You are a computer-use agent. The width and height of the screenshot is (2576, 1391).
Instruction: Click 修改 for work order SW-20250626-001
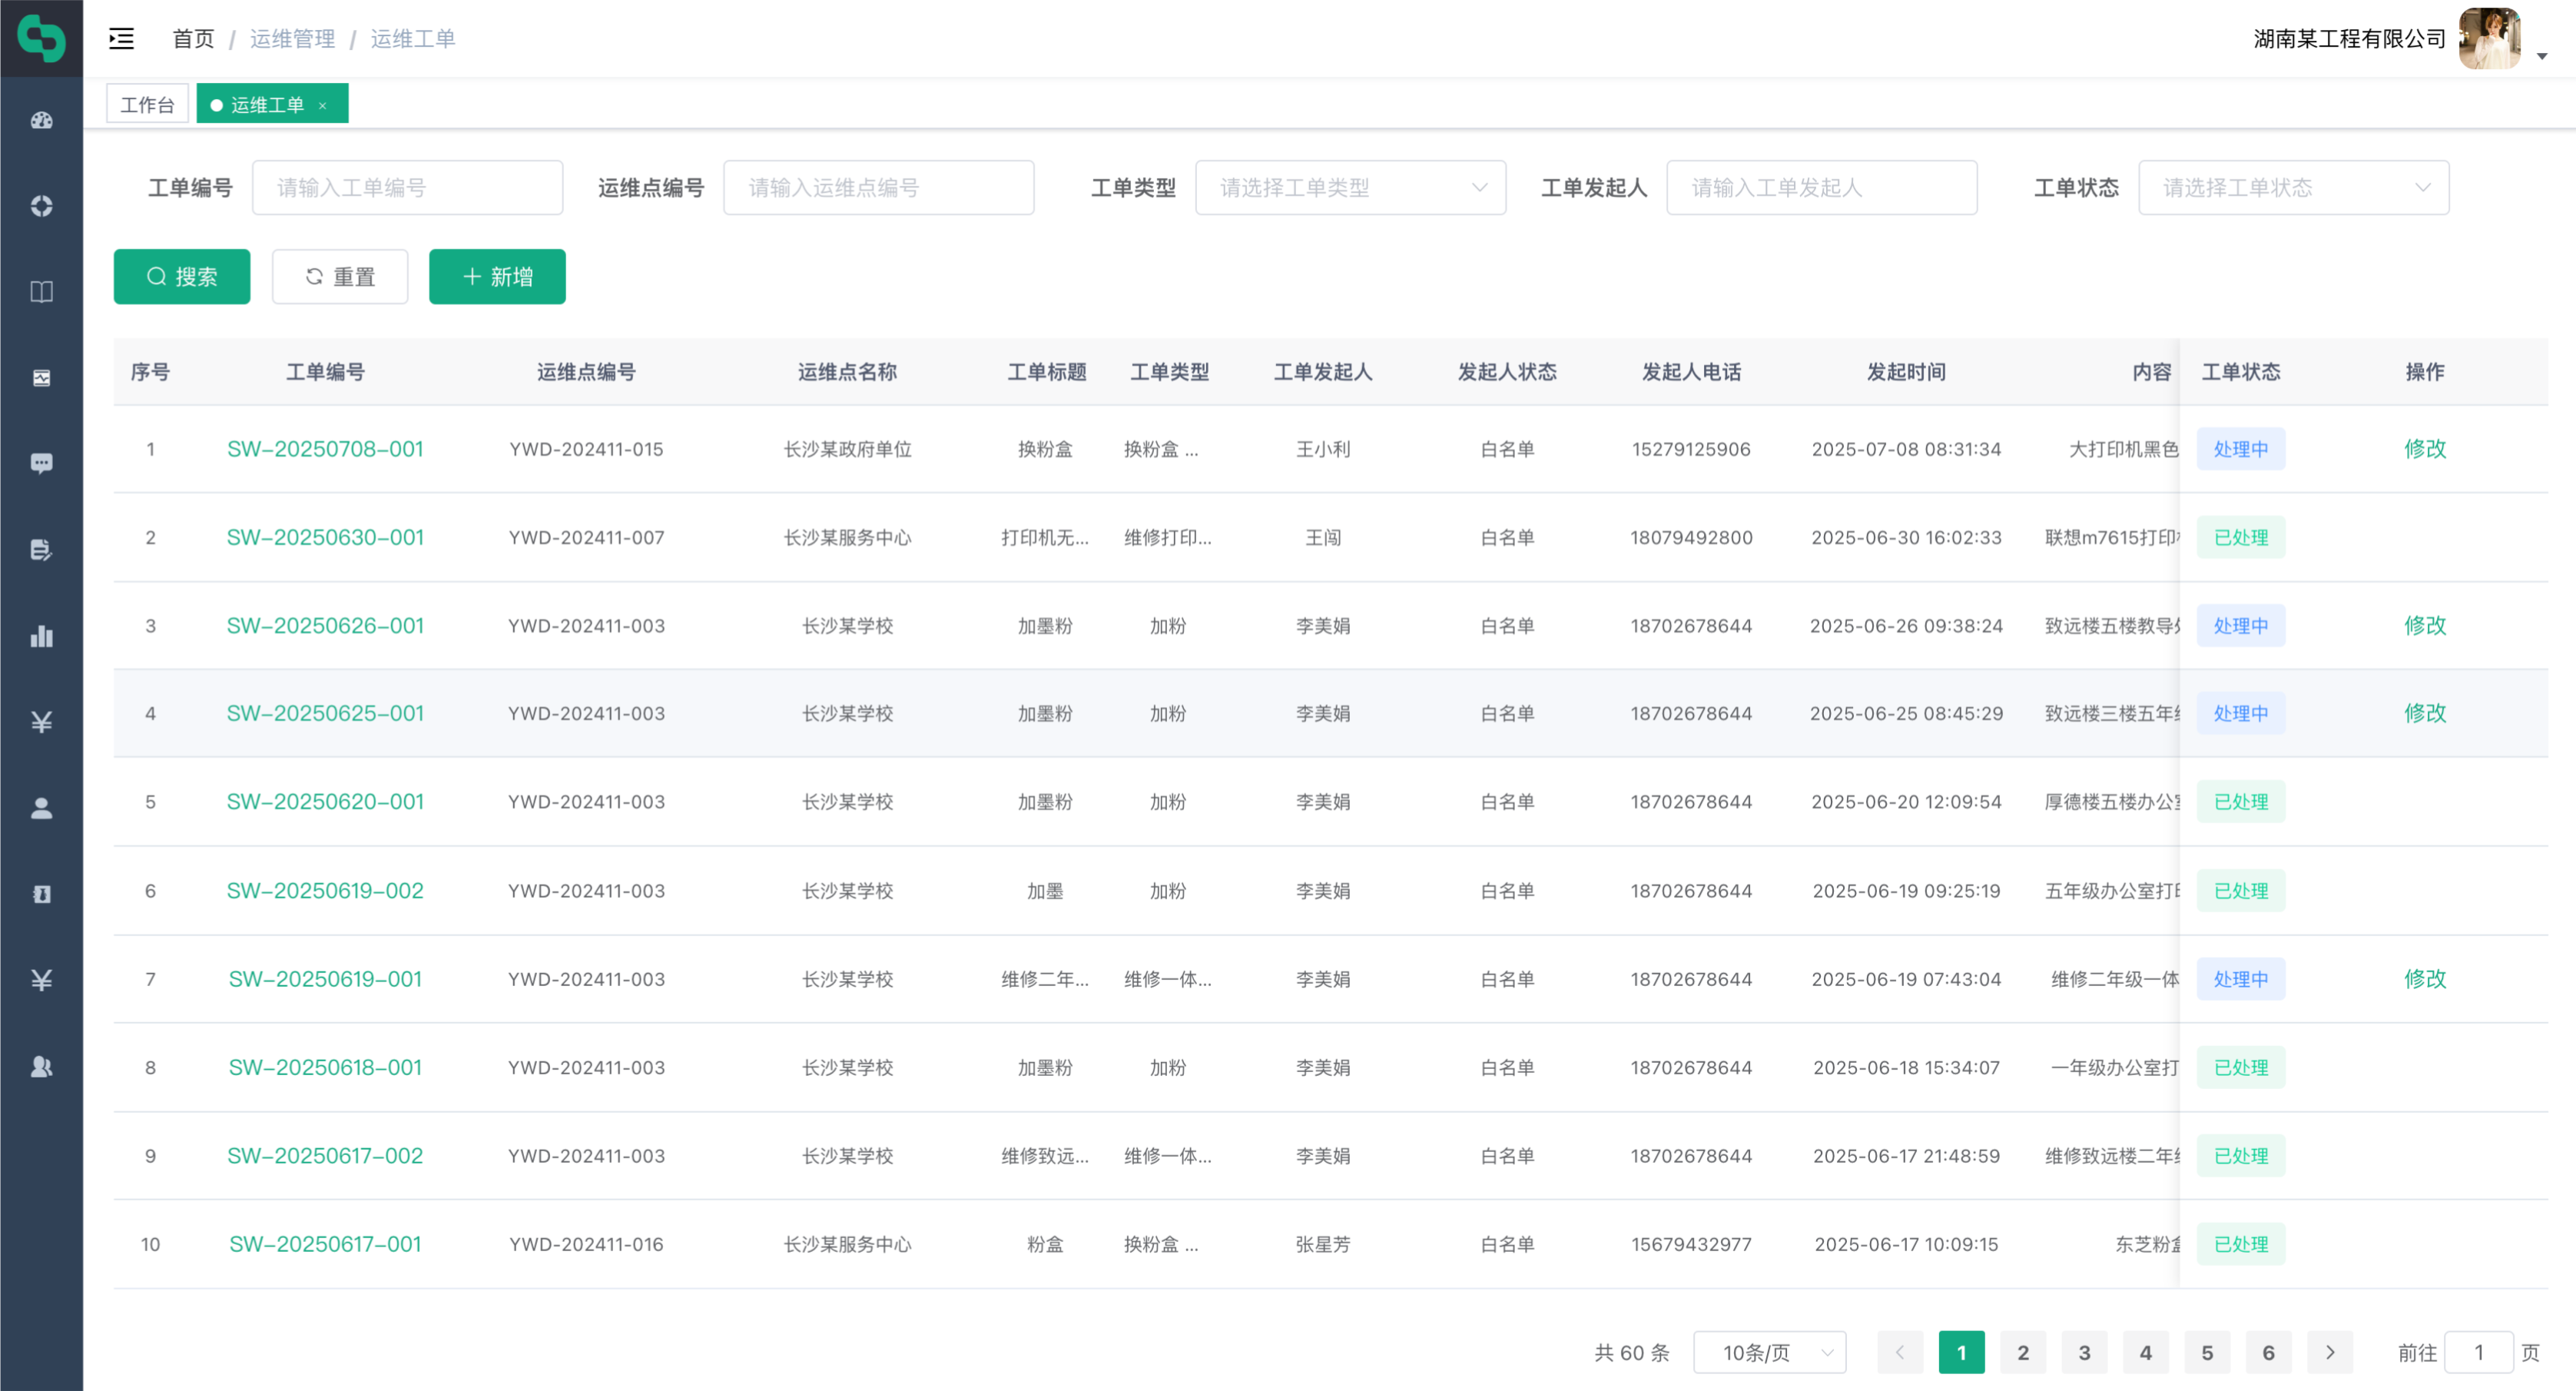2424,625
